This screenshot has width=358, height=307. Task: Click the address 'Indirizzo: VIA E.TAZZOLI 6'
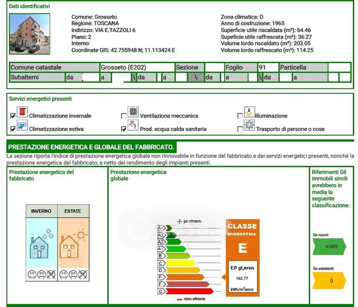click(104, 30)
